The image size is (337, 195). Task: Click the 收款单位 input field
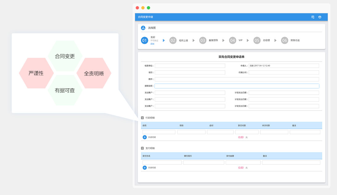click(190, 66)
